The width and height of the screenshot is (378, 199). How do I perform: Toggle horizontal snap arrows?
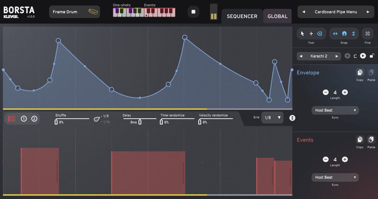tap(335, 34)
